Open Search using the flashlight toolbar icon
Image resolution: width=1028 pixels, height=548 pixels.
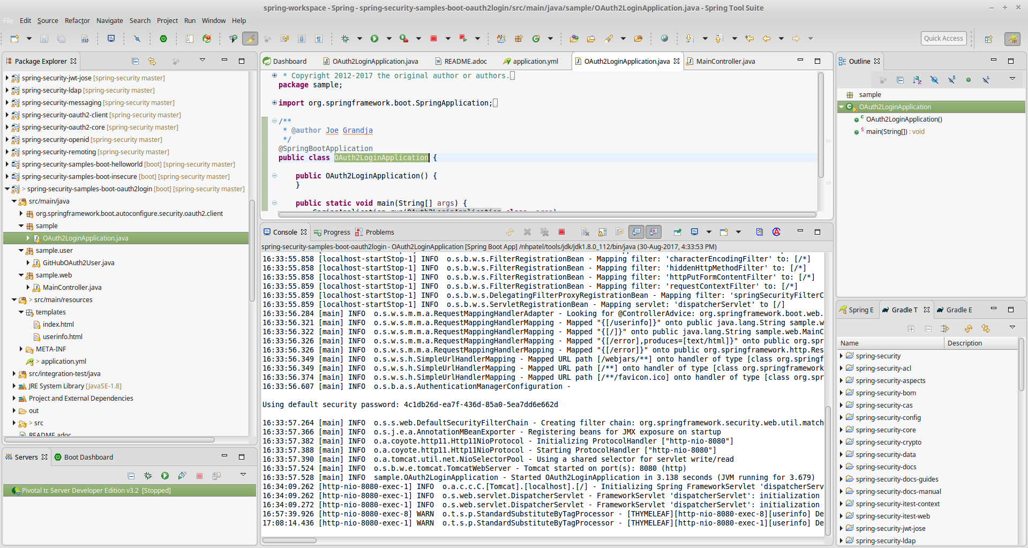click(x=610, y=39)
